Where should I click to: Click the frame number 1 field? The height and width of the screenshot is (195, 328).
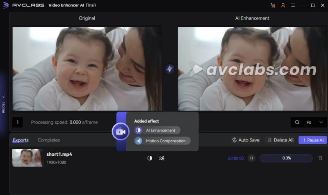point(18,122)
